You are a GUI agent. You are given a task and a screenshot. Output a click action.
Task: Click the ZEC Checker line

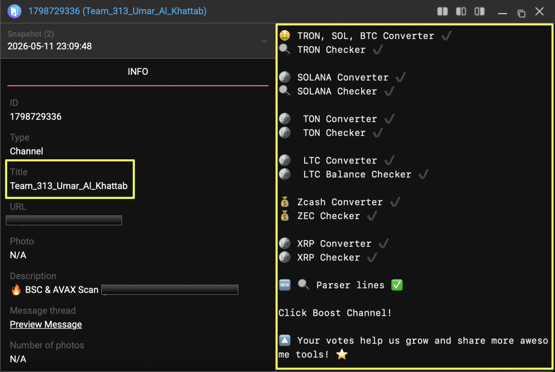point(328,216)
